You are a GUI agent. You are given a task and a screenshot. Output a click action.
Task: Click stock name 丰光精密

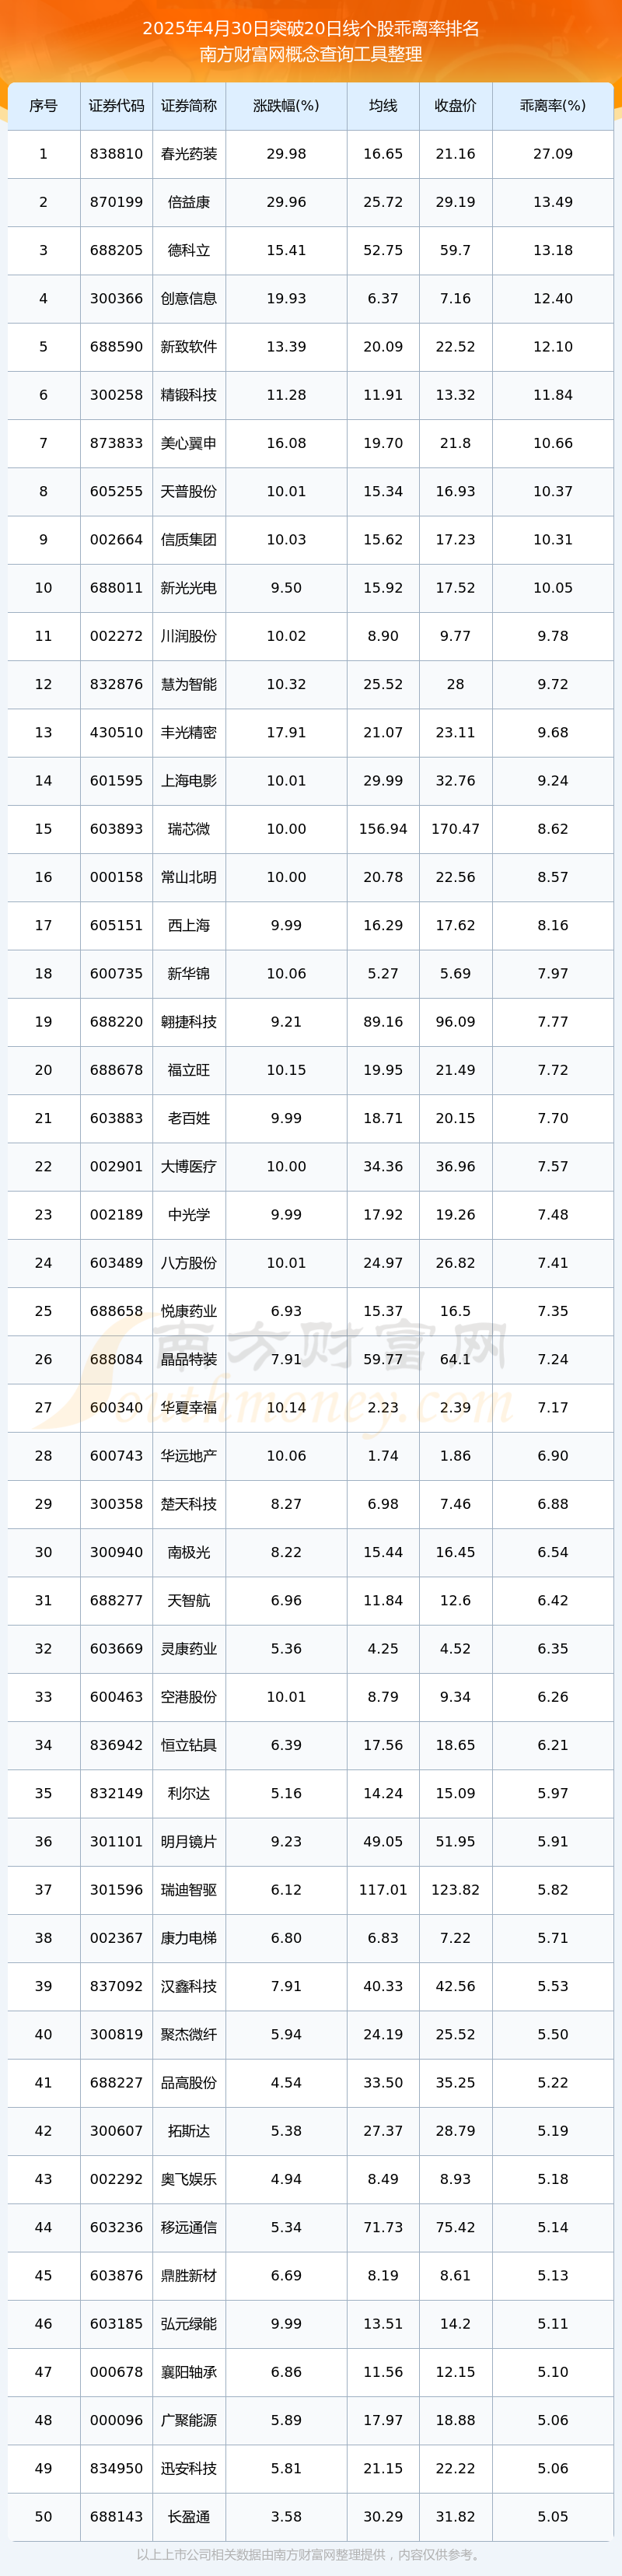(189, 732)
